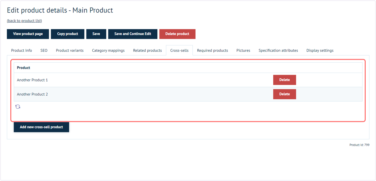Open View product page
The width and height of the screenshot is (376, 181).
pyautogui.click(x=28, y=34)
